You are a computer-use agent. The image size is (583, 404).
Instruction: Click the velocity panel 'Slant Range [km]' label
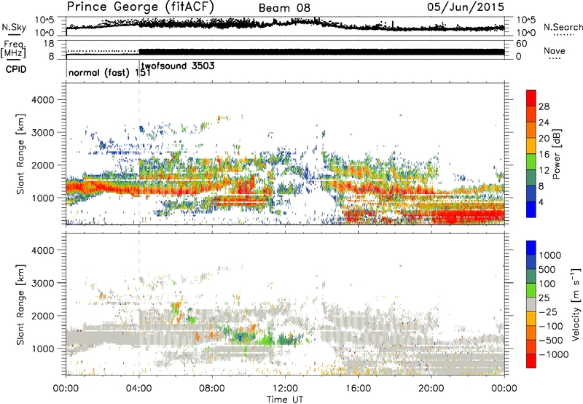[20, 304]
